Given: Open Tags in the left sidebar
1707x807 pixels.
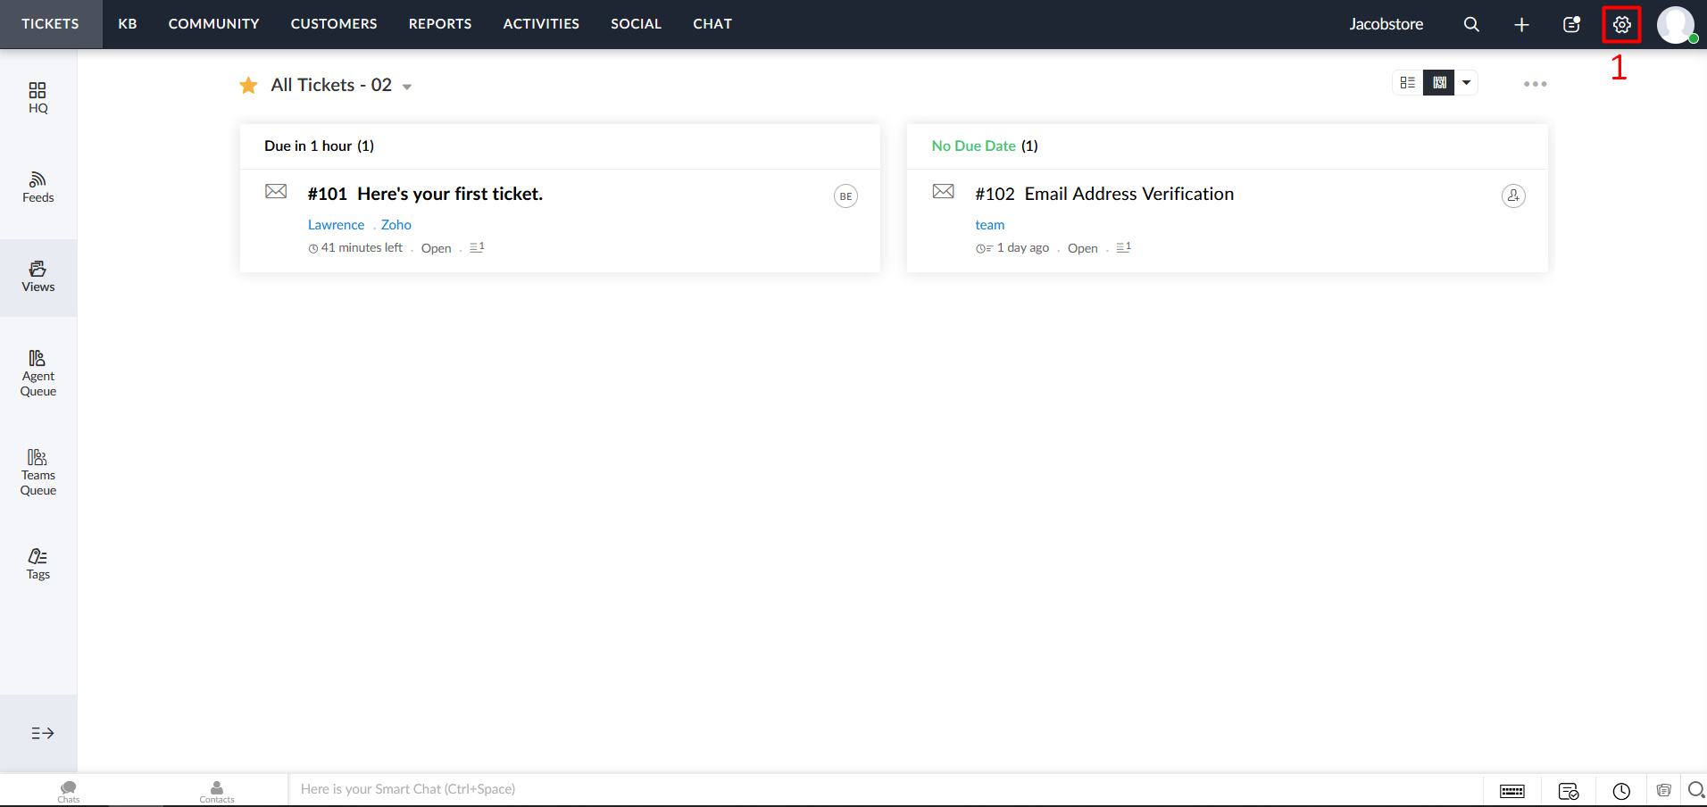Looking at the screenshot, I should (37, 563).
